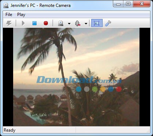The width and height of the screenshot is (153, 136).
Task: Start playback with the Play button
Action: [x=23, y=23]
